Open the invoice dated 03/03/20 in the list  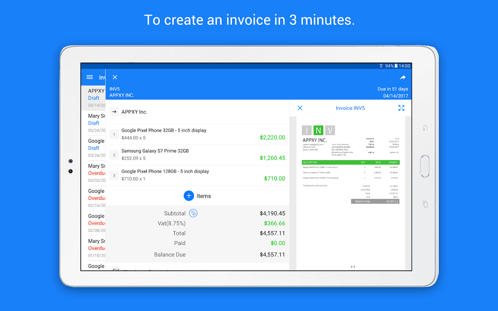(x=93, y=173)
